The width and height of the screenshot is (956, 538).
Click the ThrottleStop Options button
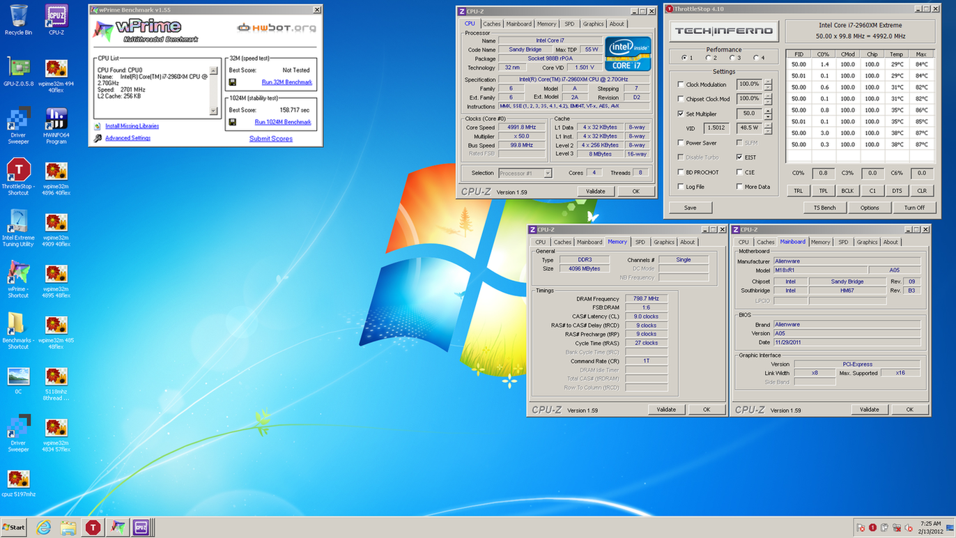tap(870, 208)
